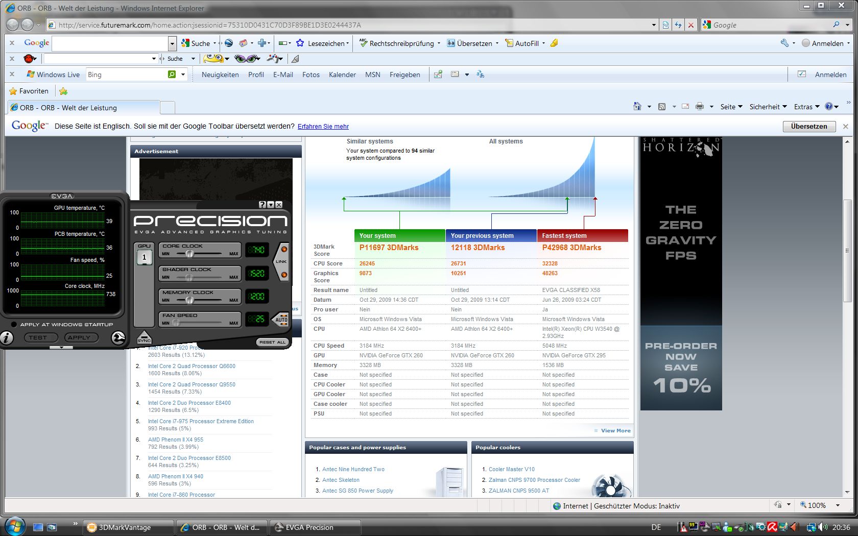
Task: Click the View More link
Action: tap(615, 430)
